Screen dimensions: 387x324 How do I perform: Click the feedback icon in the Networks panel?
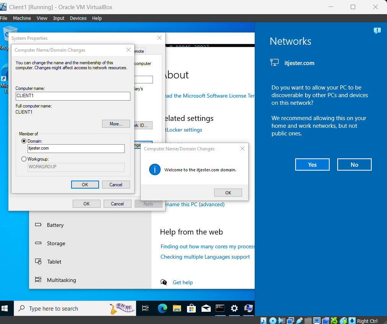[x=377, y=31]
